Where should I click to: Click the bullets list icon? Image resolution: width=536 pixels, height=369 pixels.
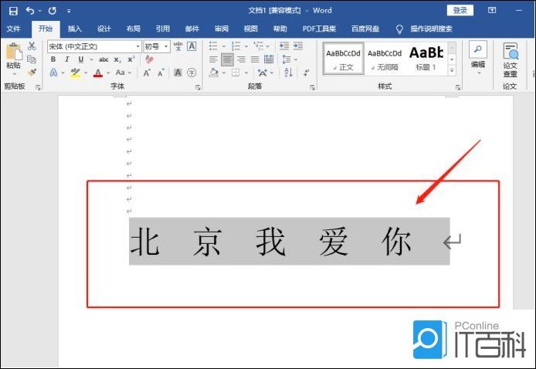point(213,46)
